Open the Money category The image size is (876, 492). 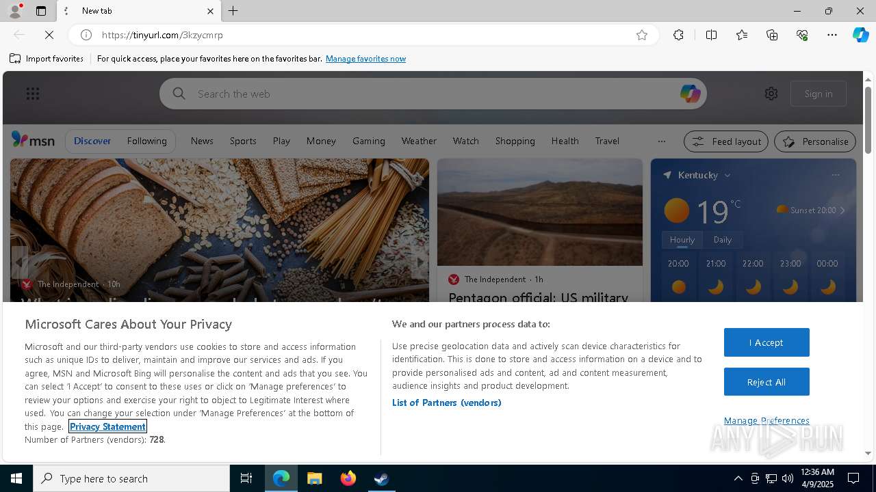pos(321,141)
